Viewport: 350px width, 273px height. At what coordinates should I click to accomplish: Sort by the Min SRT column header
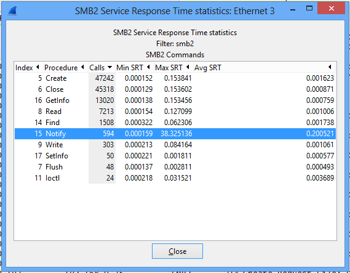pos(134,68)
